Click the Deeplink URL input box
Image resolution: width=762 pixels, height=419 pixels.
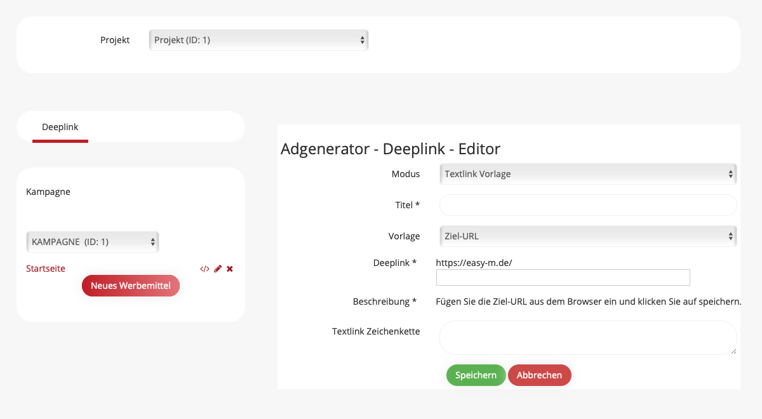pos(563,277)
